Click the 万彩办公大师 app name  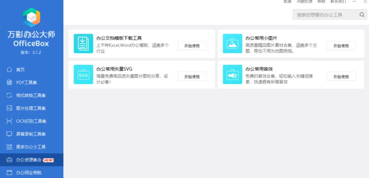tap(31, 35)
